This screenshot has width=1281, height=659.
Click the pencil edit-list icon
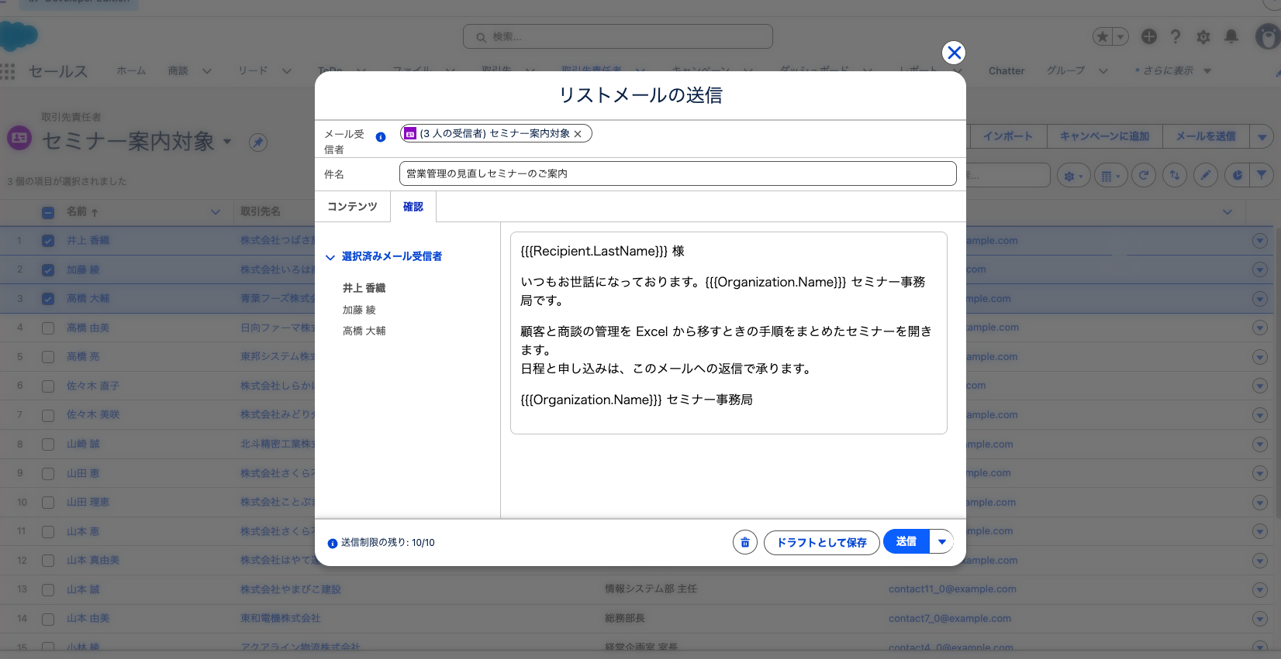pos(1206,175)
